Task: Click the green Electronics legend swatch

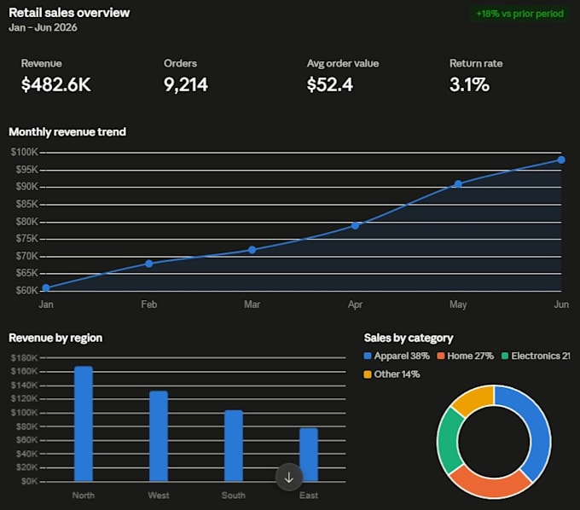Action: click(505, 356)
